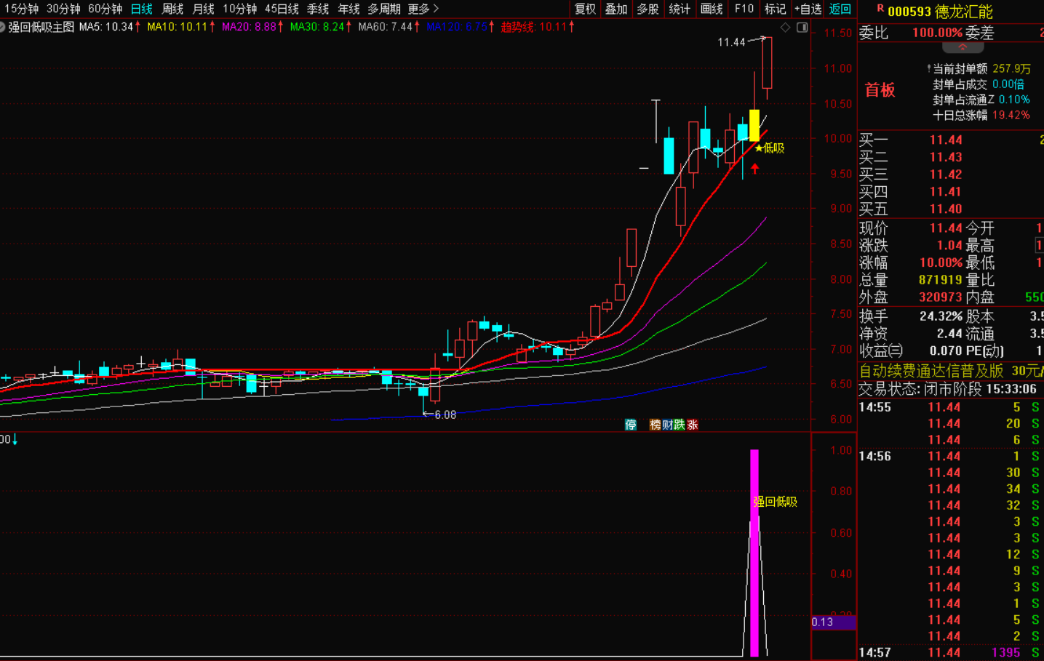
Task: Expand the 更多 periods menu
Action: point(423,9)
